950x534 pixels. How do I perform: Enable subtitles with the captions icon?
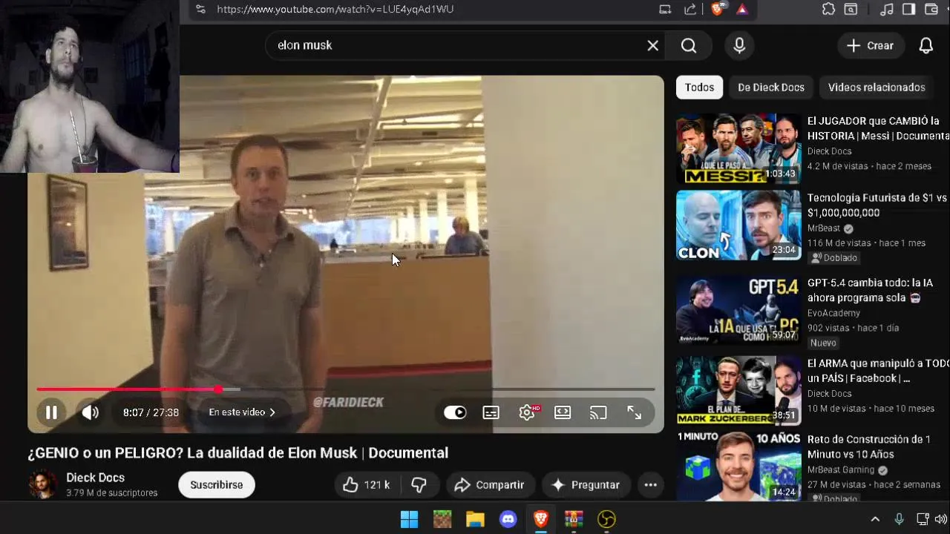click(491, 412)
